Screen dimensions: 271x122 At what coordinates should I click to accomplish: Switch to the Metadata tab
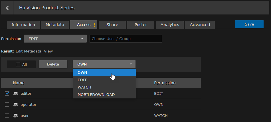click(55, 25)
